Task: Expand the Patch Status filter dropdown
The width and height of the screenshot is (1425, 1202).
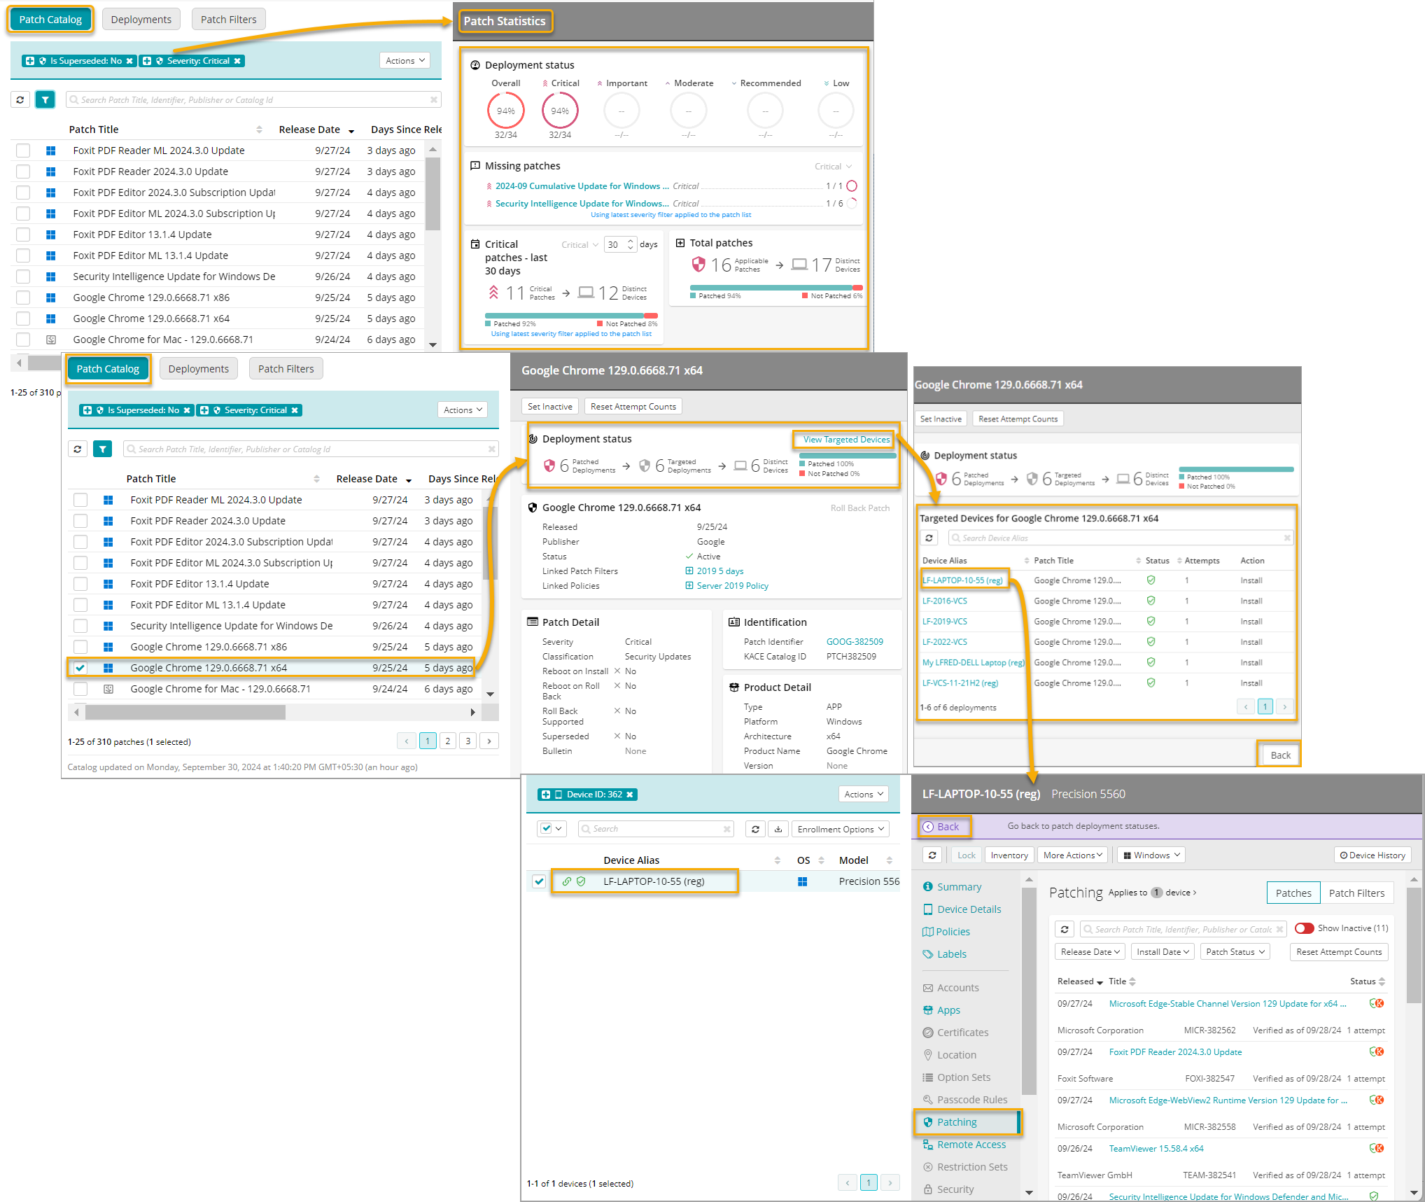Action: (x=1235, y=952)
